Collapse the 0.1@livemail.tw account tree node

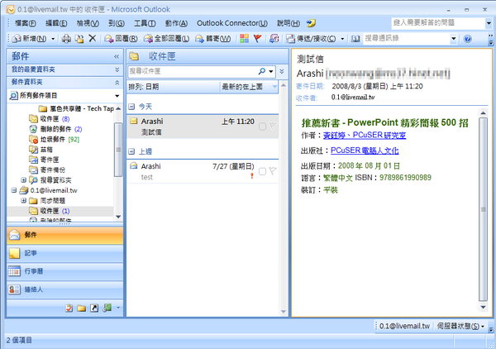pos(13,190)
